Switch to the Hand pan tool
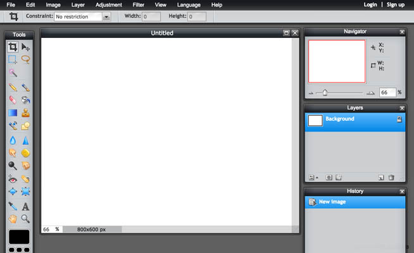414x253 pixels. point(13,219)
